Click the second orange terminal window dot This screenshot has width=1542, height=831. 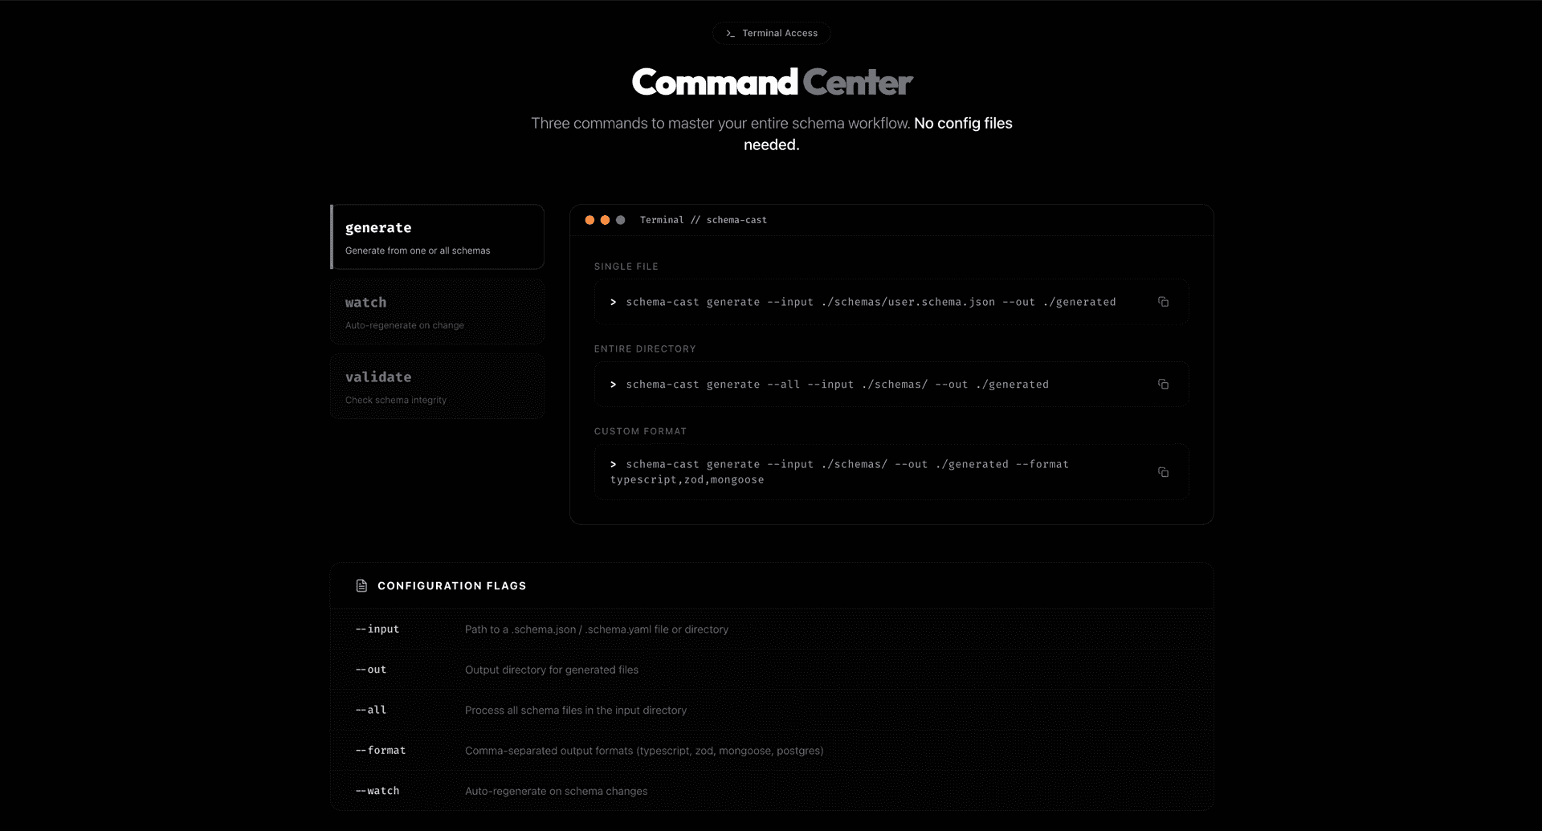605,220
